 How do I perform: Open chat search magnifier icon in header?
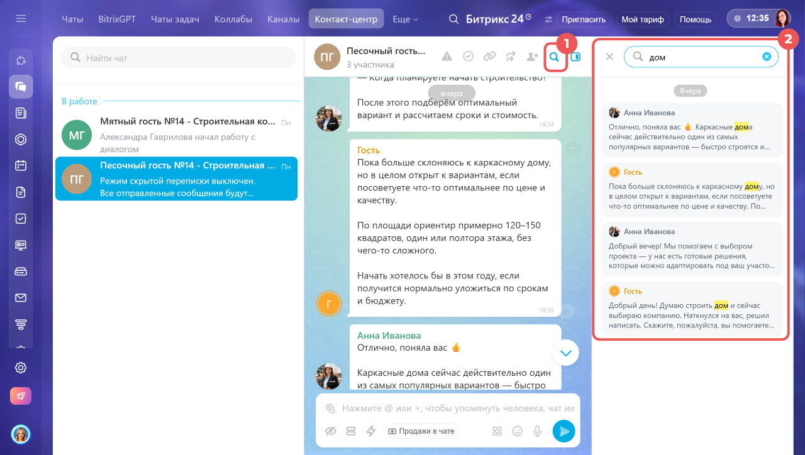coord(555,57)
